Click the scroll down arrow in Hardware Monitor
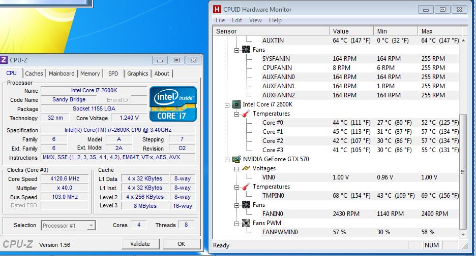 (x=463, y=234)
